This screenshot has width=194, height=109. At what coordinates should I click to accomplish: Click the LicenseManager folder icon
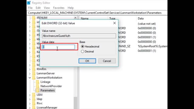click(34, 107)
